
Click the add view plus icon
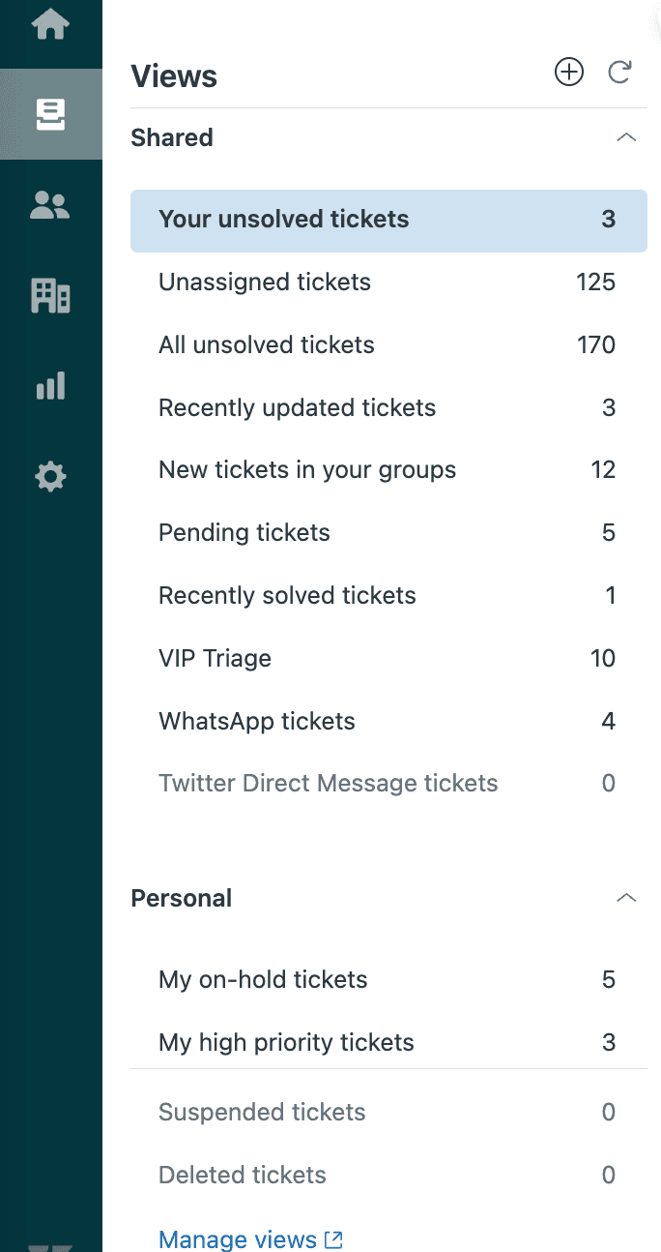[569, 72]
